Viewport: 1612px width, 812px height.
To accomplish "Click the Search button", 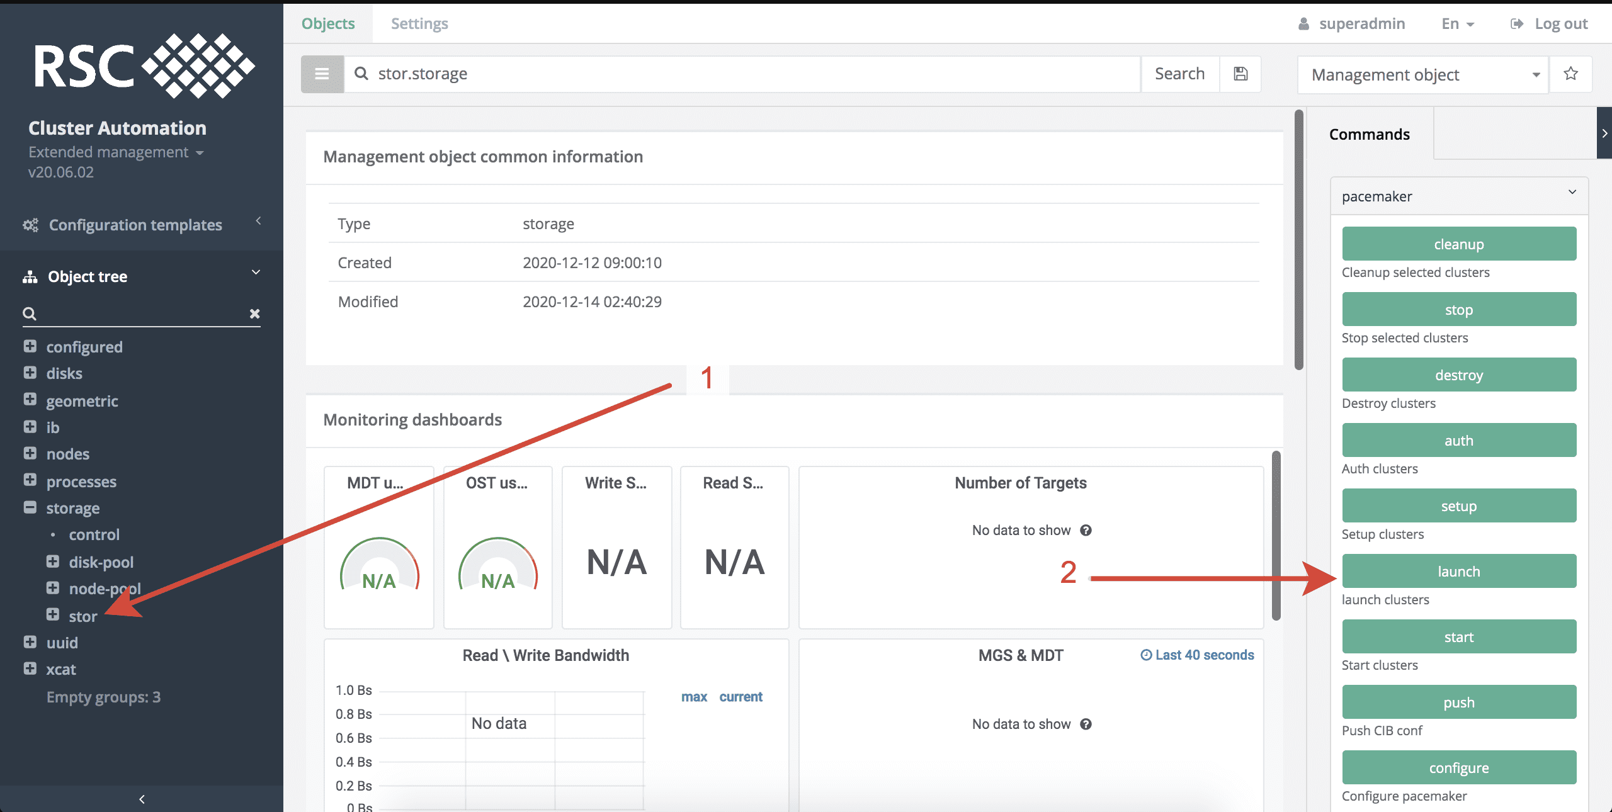I will 1179,73.
